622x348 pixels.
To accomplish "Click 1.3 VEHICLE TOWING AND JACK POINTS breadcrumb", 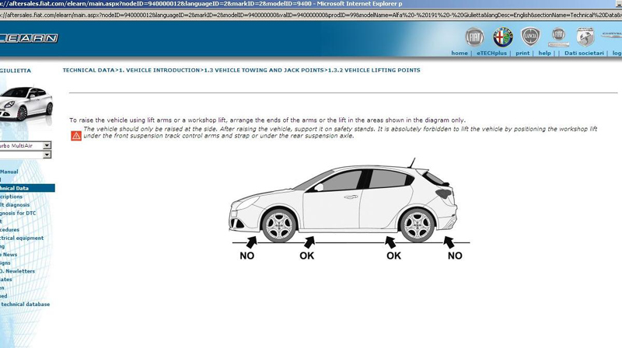I will [264, 70].
